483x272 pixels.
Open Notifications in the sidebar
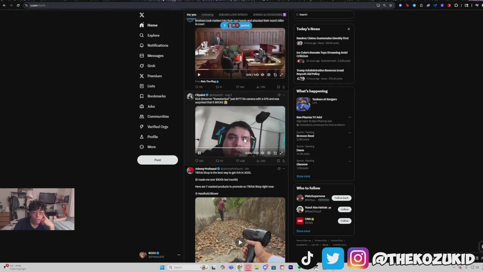154,45
